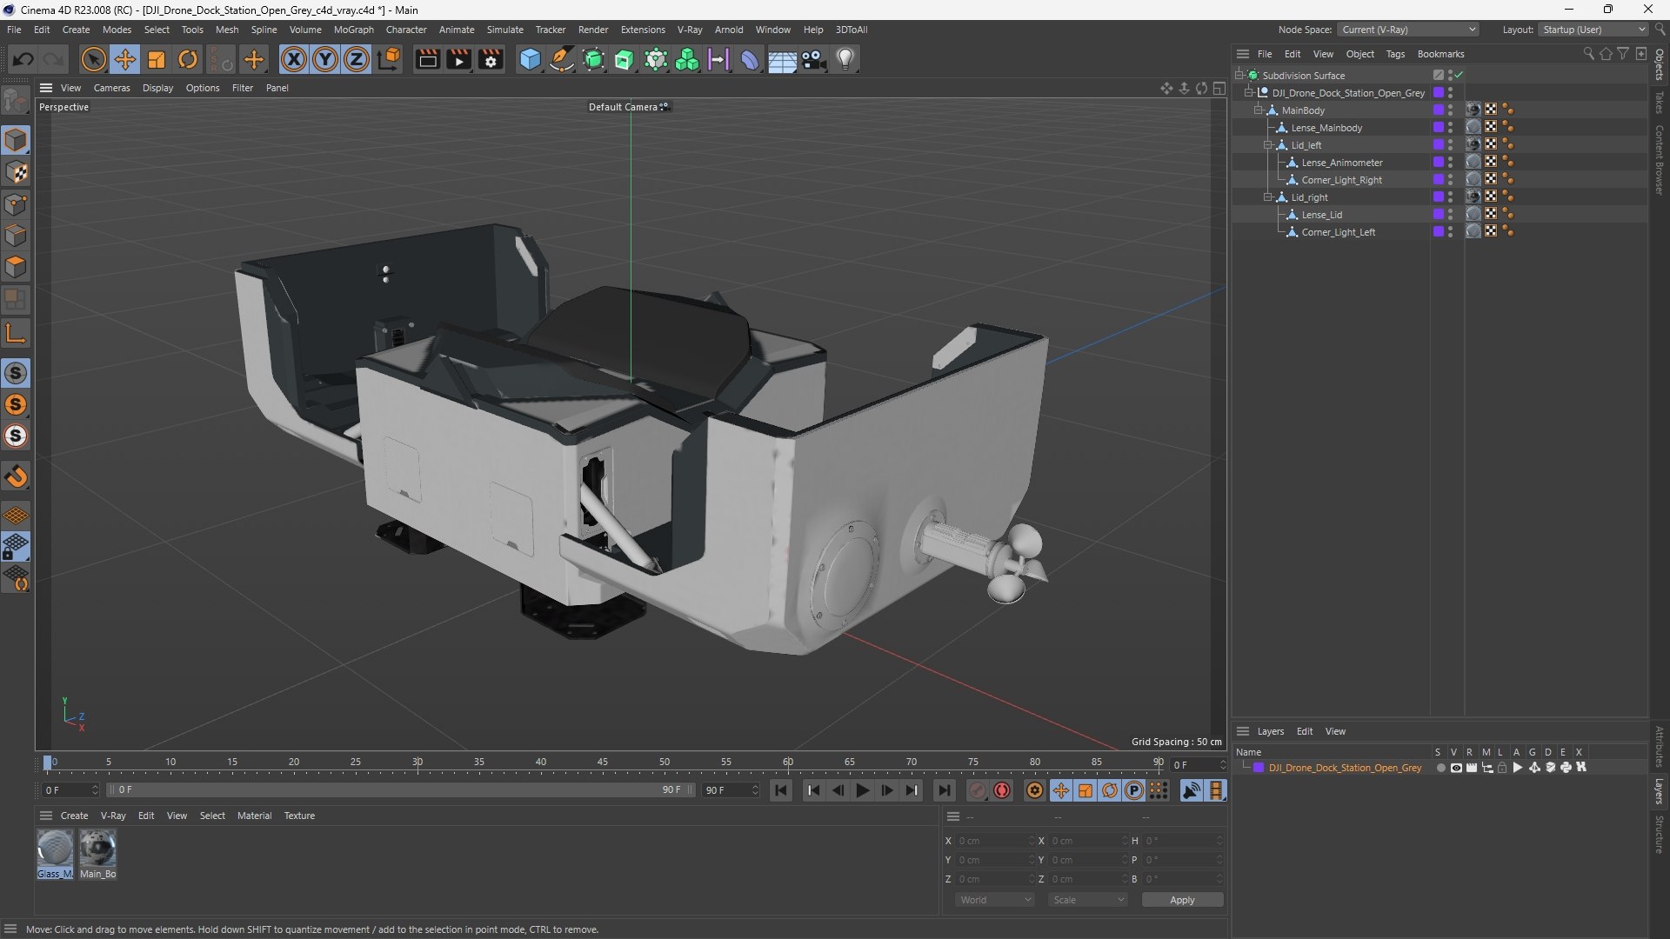
Task: Open the World coordinate system dropdown
Action: (995, 900)
